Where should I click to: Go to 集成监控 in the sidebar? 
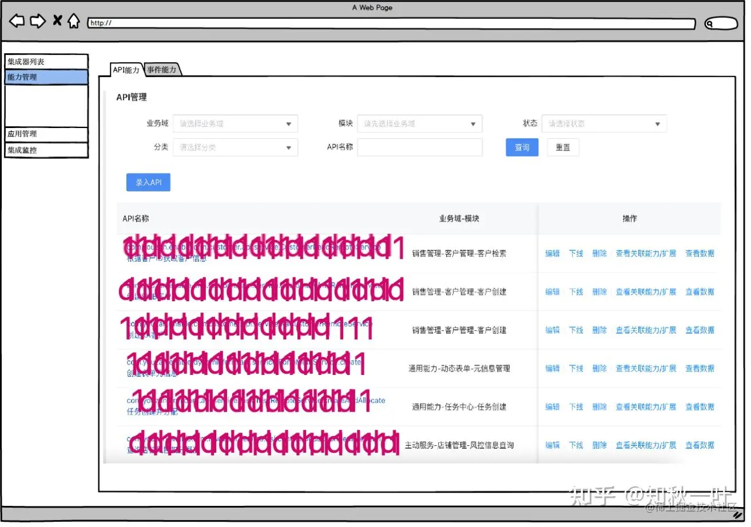click(x=46, y=150)
